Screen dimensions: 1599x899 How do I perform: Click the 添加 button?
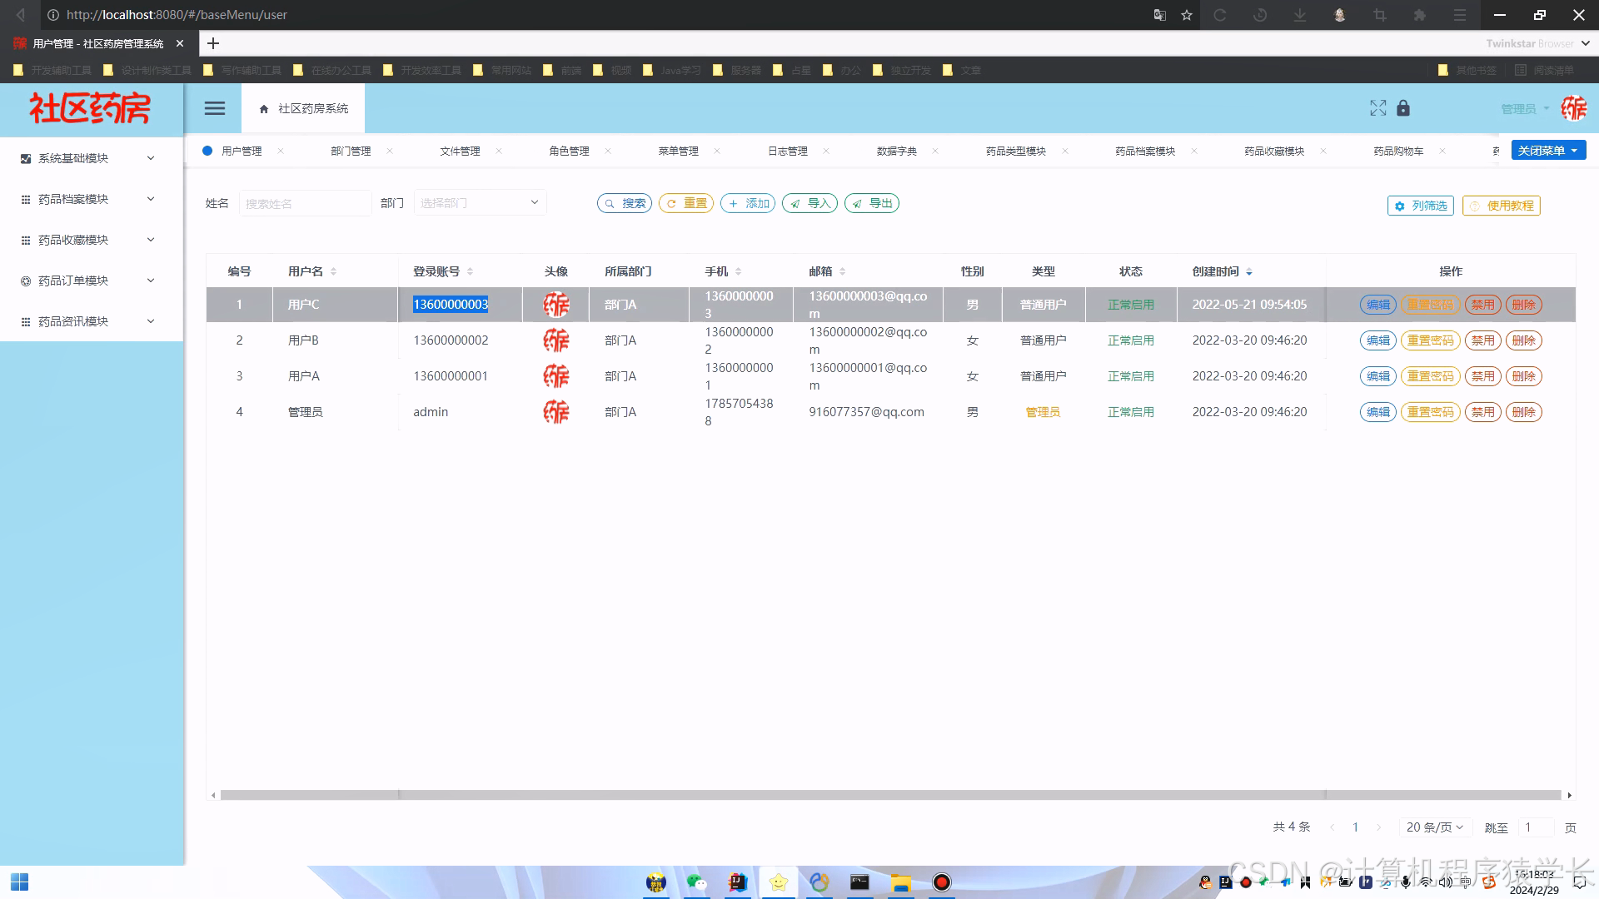[x=748, y=203]
